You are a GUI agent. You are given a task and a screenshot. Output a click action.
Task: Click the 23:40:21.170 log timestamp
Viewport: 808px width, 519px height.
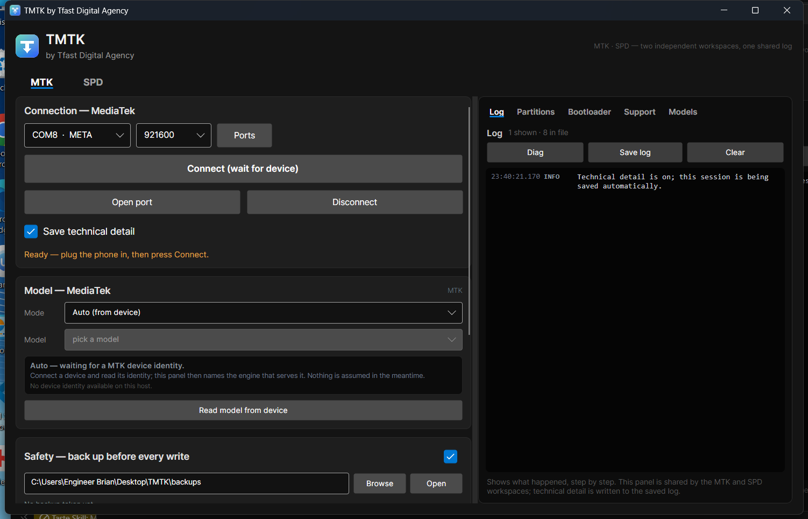(515, 177)
